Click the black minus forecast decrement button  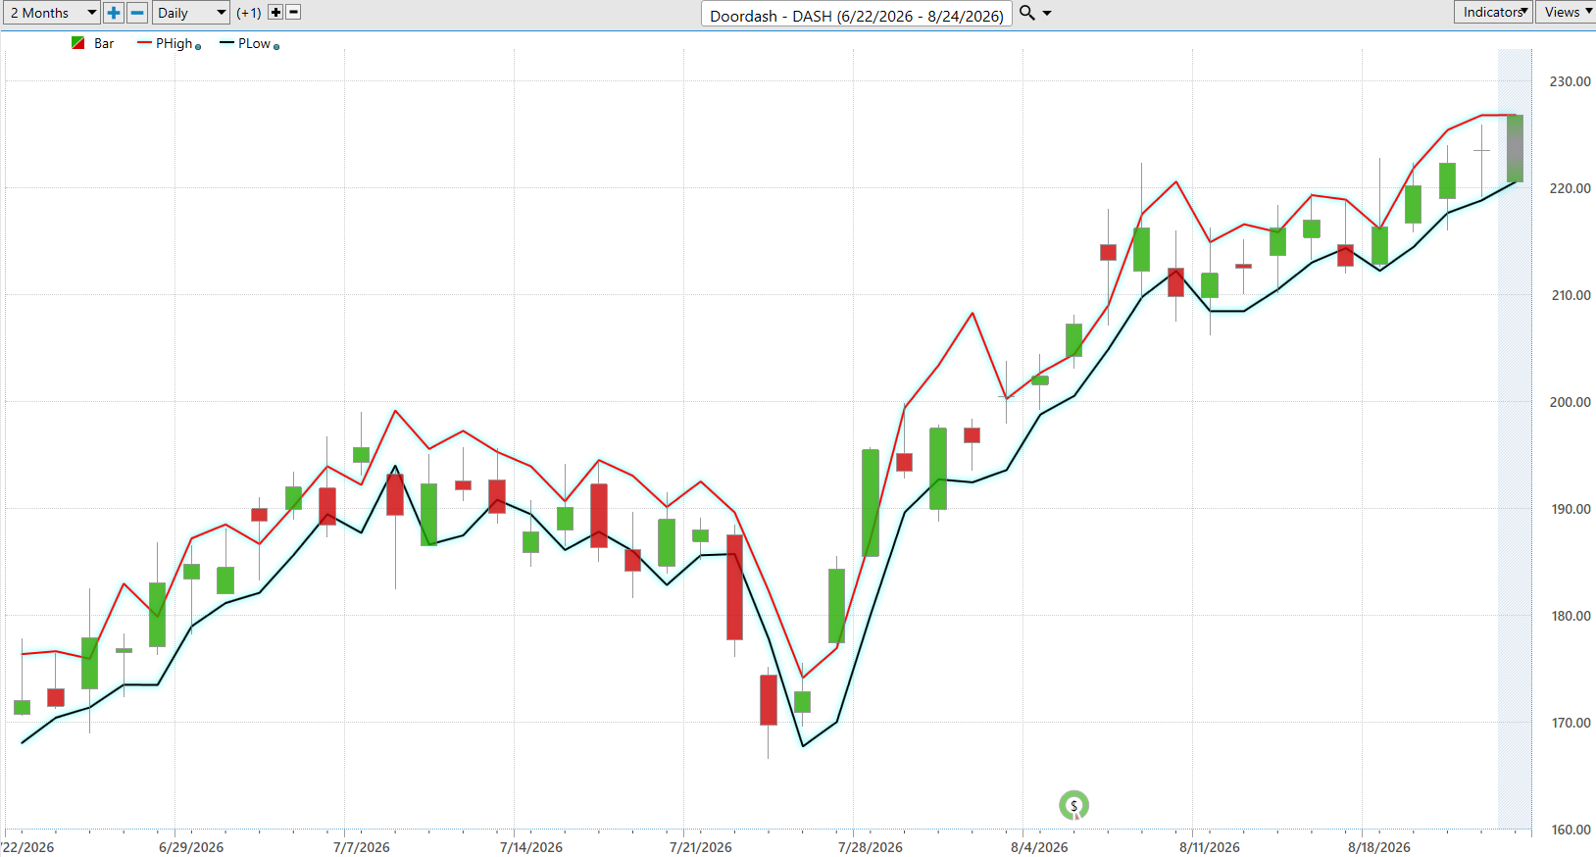(x=293, y=13)
